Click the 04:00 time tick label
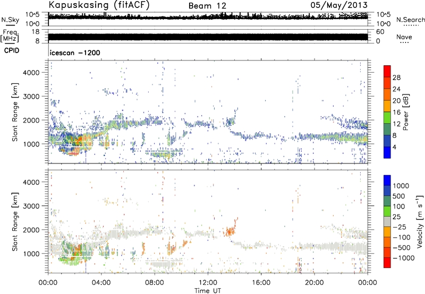425x294 pixels. pyautogui.click(x=101, y=283)
